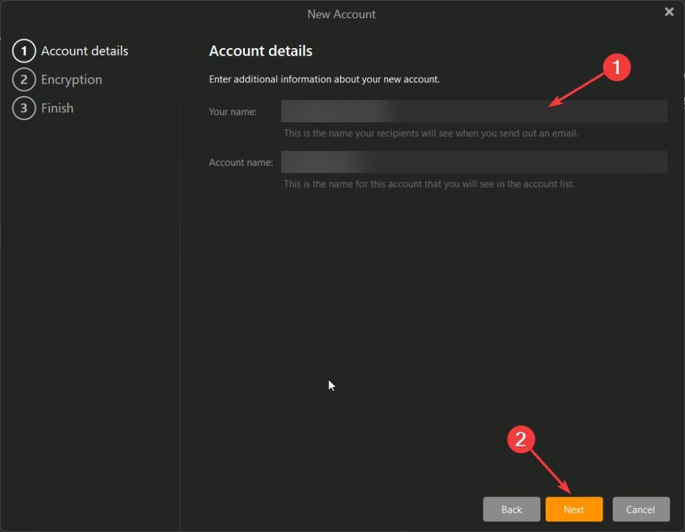Click the Account details page heading
Screen dimensions: 685x532
click(260, 51)
